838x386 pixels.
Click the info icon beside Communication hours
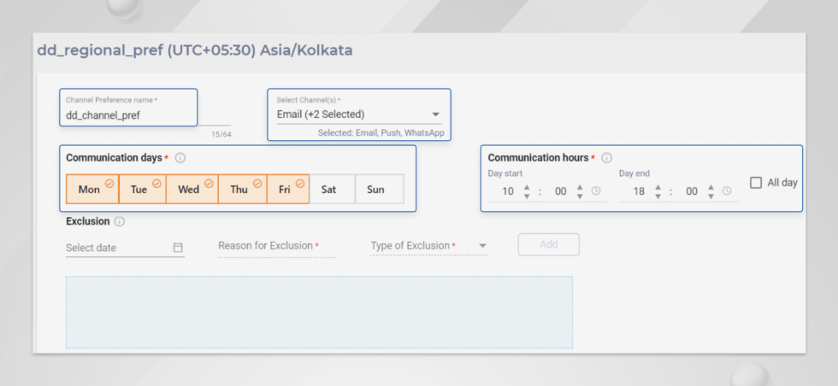[x=606, y=158]
